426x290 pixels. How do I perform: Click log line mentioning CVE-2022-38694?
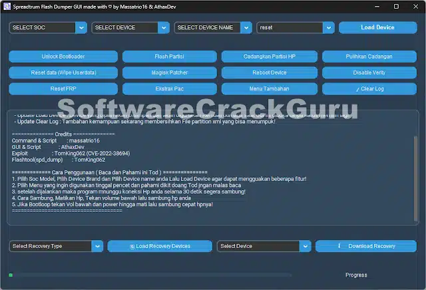click(x=71, y=154)
